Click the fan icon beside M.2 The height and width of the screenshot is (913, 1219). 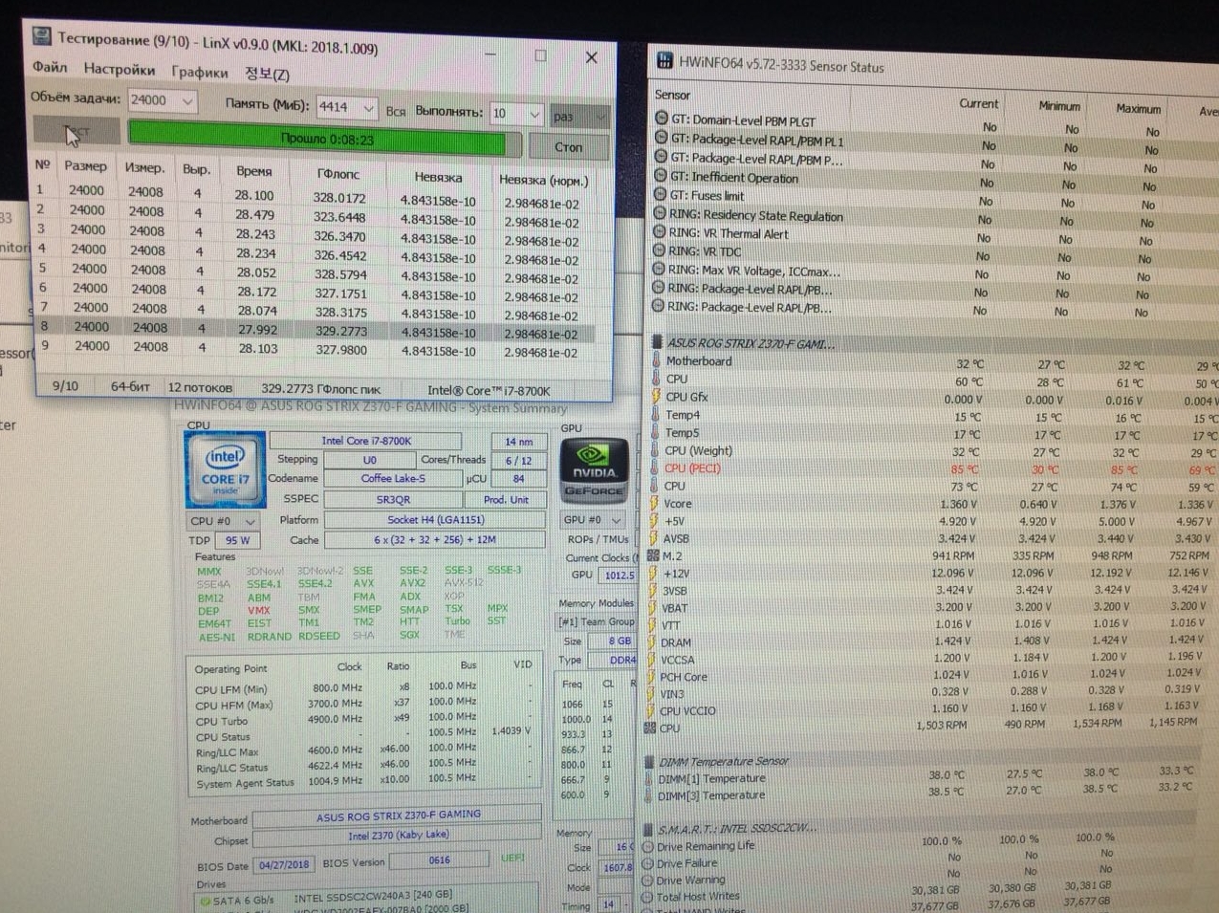654,555
